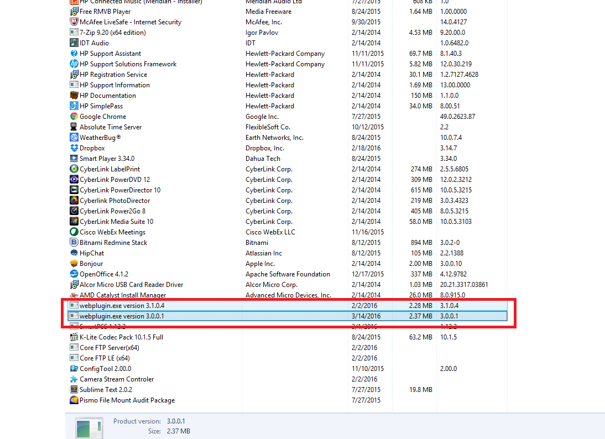Click size value 894 MB
605x439 pixels.
click(421, 243)
